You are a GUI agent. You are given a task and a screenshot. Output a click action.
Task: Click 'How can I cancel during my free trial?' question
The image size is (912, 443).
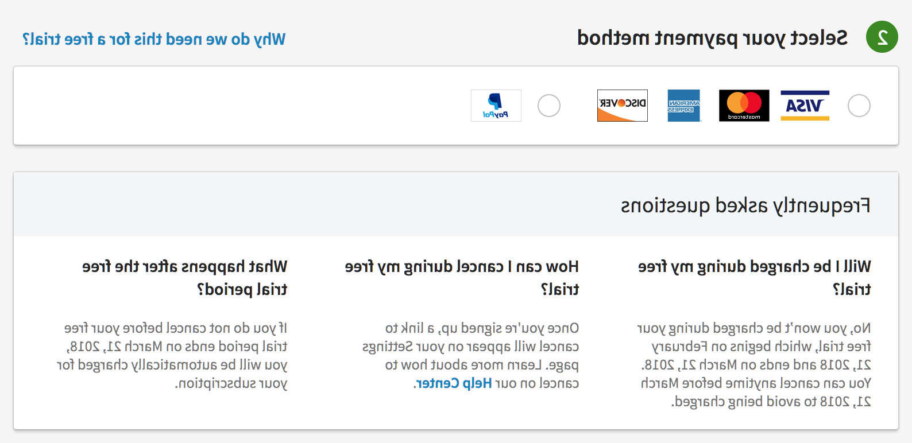462,278
